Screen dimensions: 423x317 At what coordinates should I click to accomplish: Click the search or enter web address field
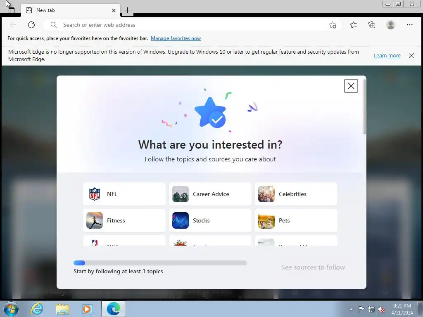pyautogui.click(x=192, y=25)
